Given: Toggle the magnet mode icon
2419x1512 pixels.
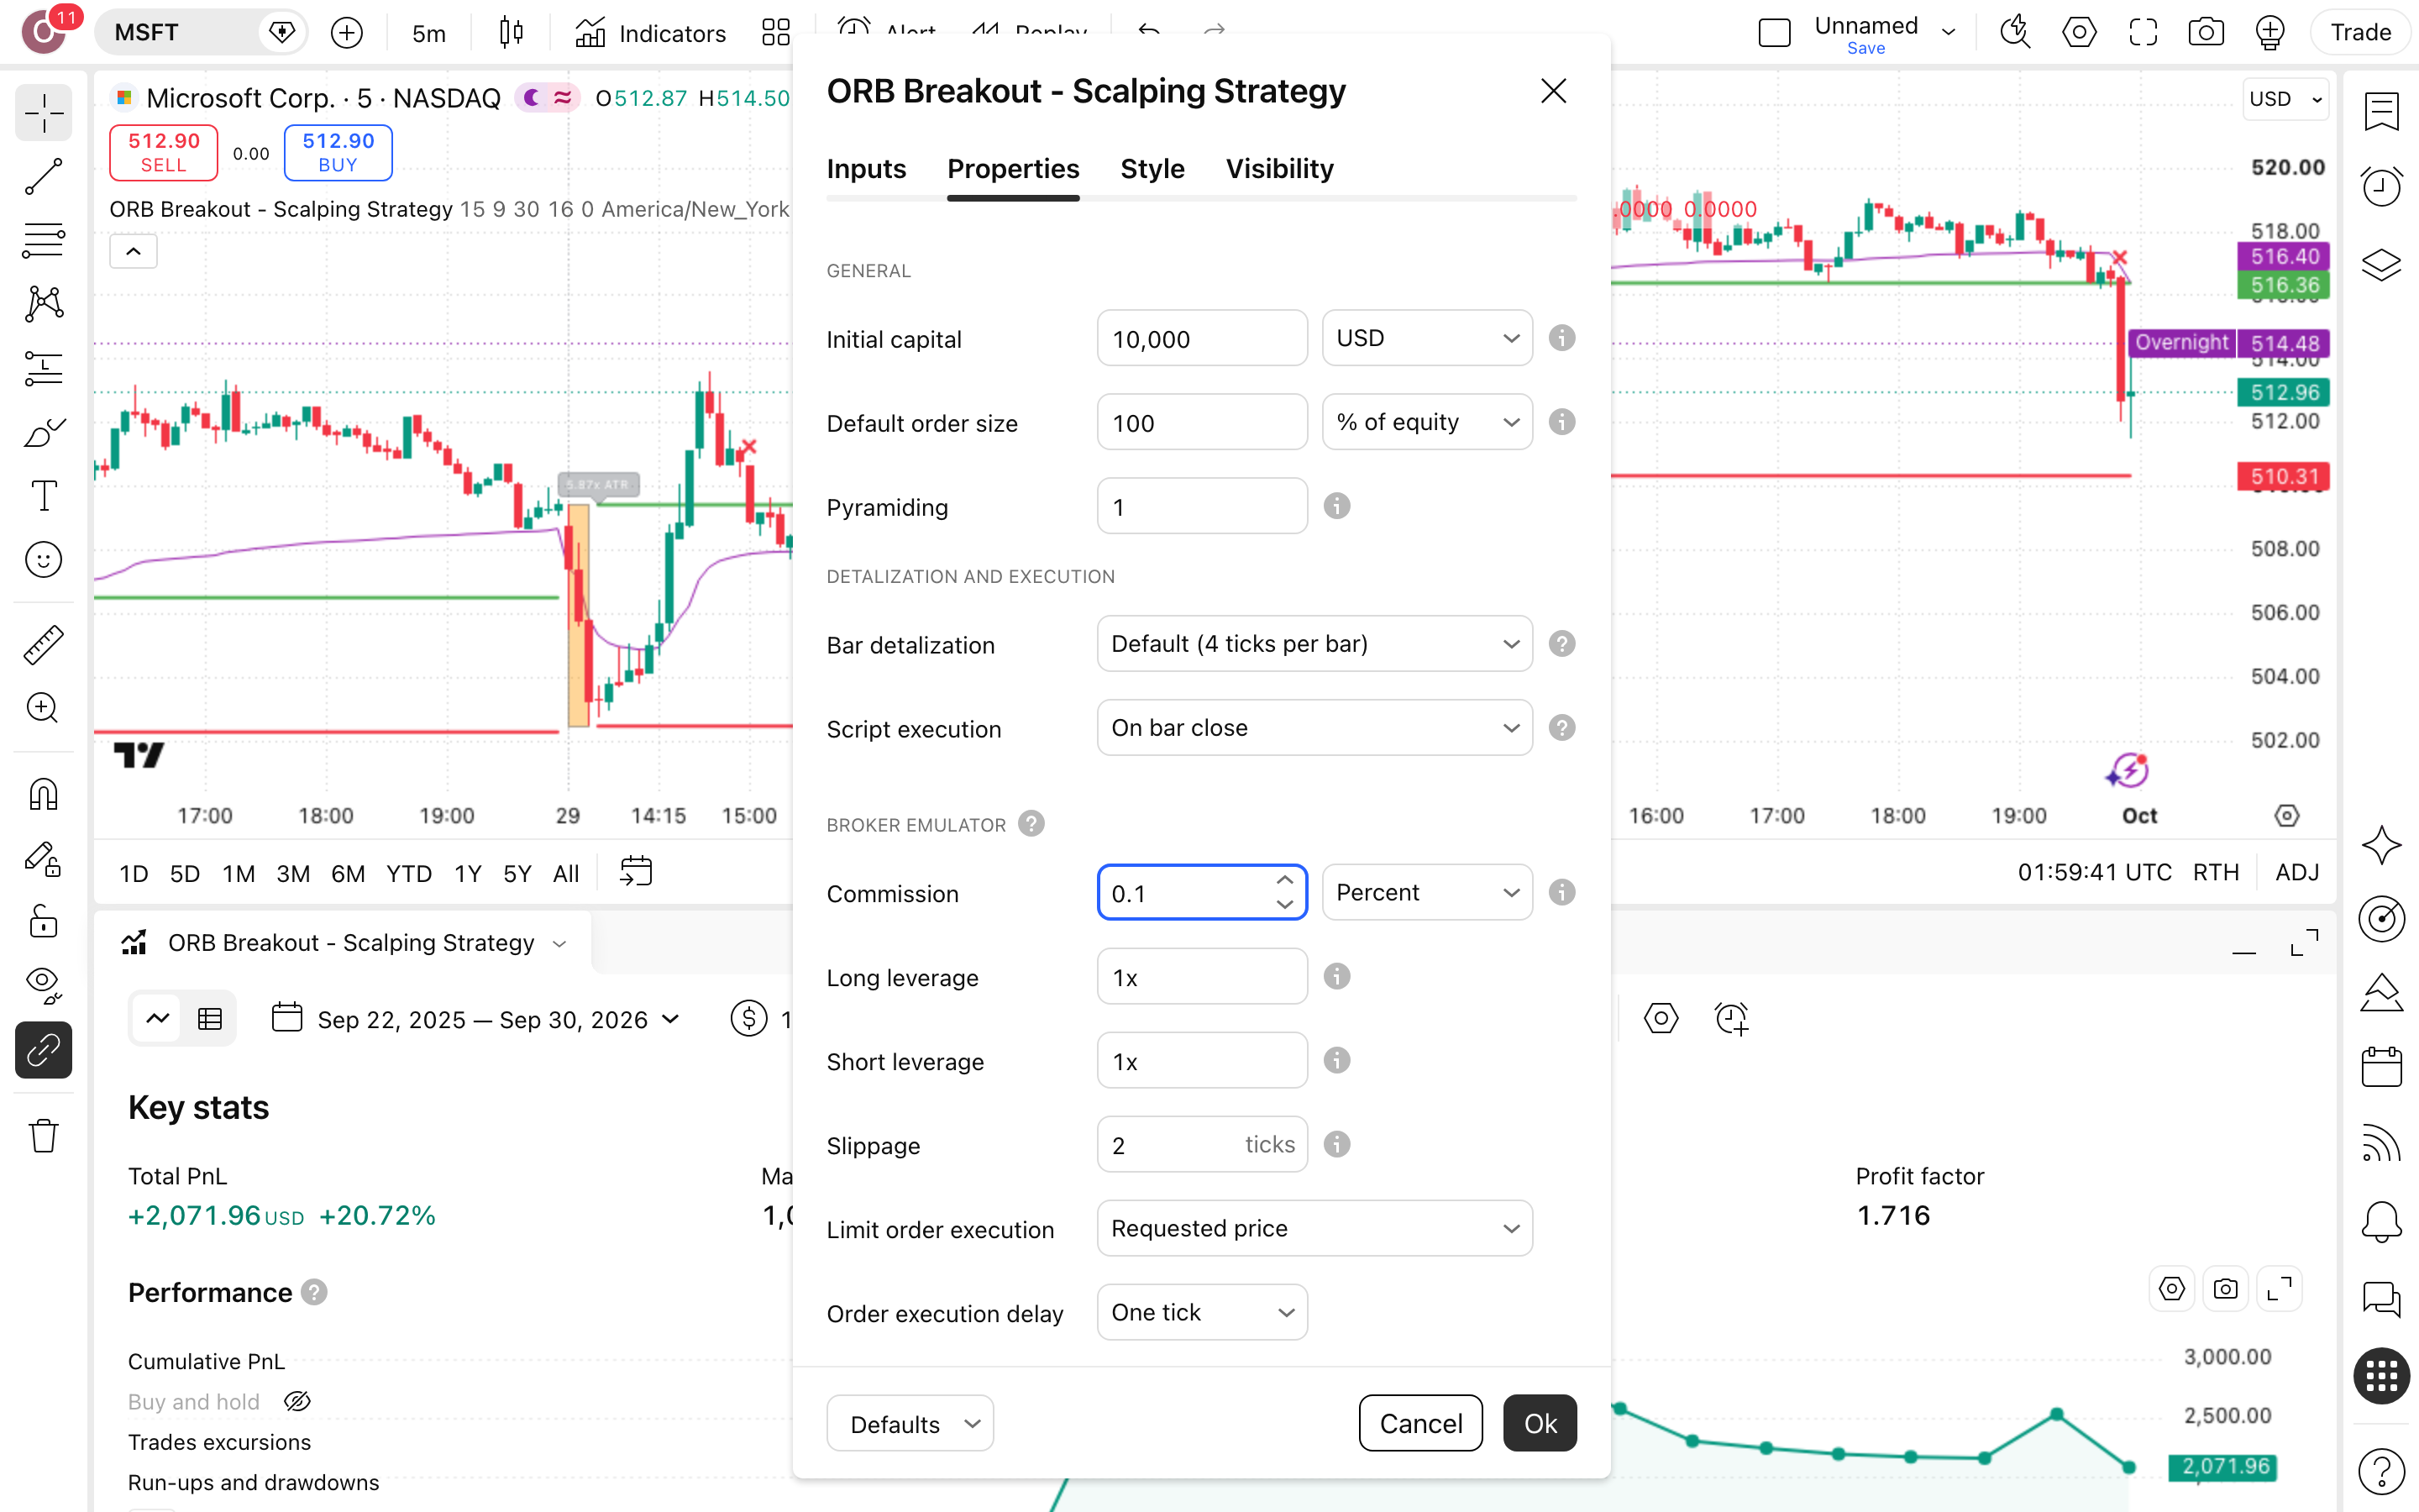Looking at the screenshot, I should coord(43,794).
